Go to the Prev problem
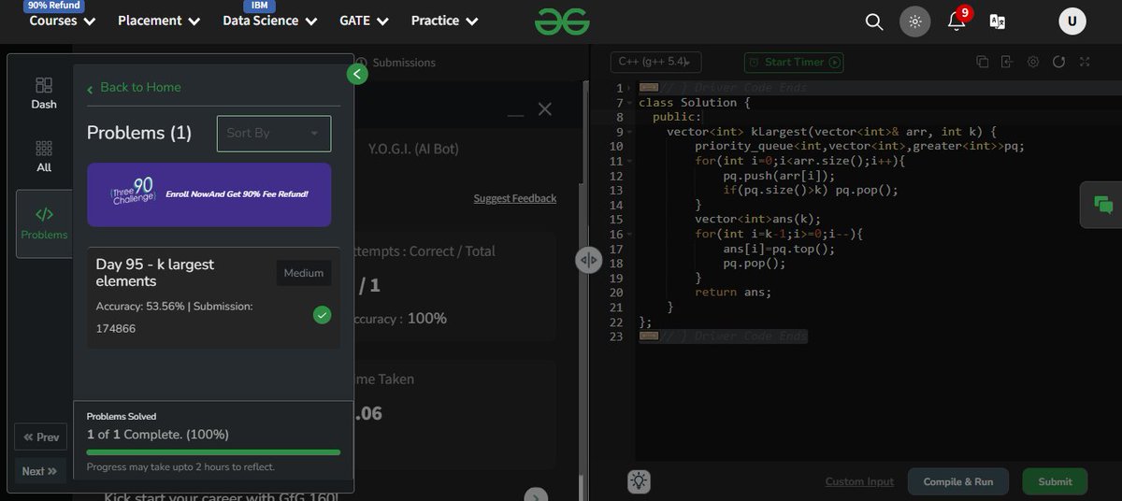This screenshot has width=1122, height=501. point(41,437)
